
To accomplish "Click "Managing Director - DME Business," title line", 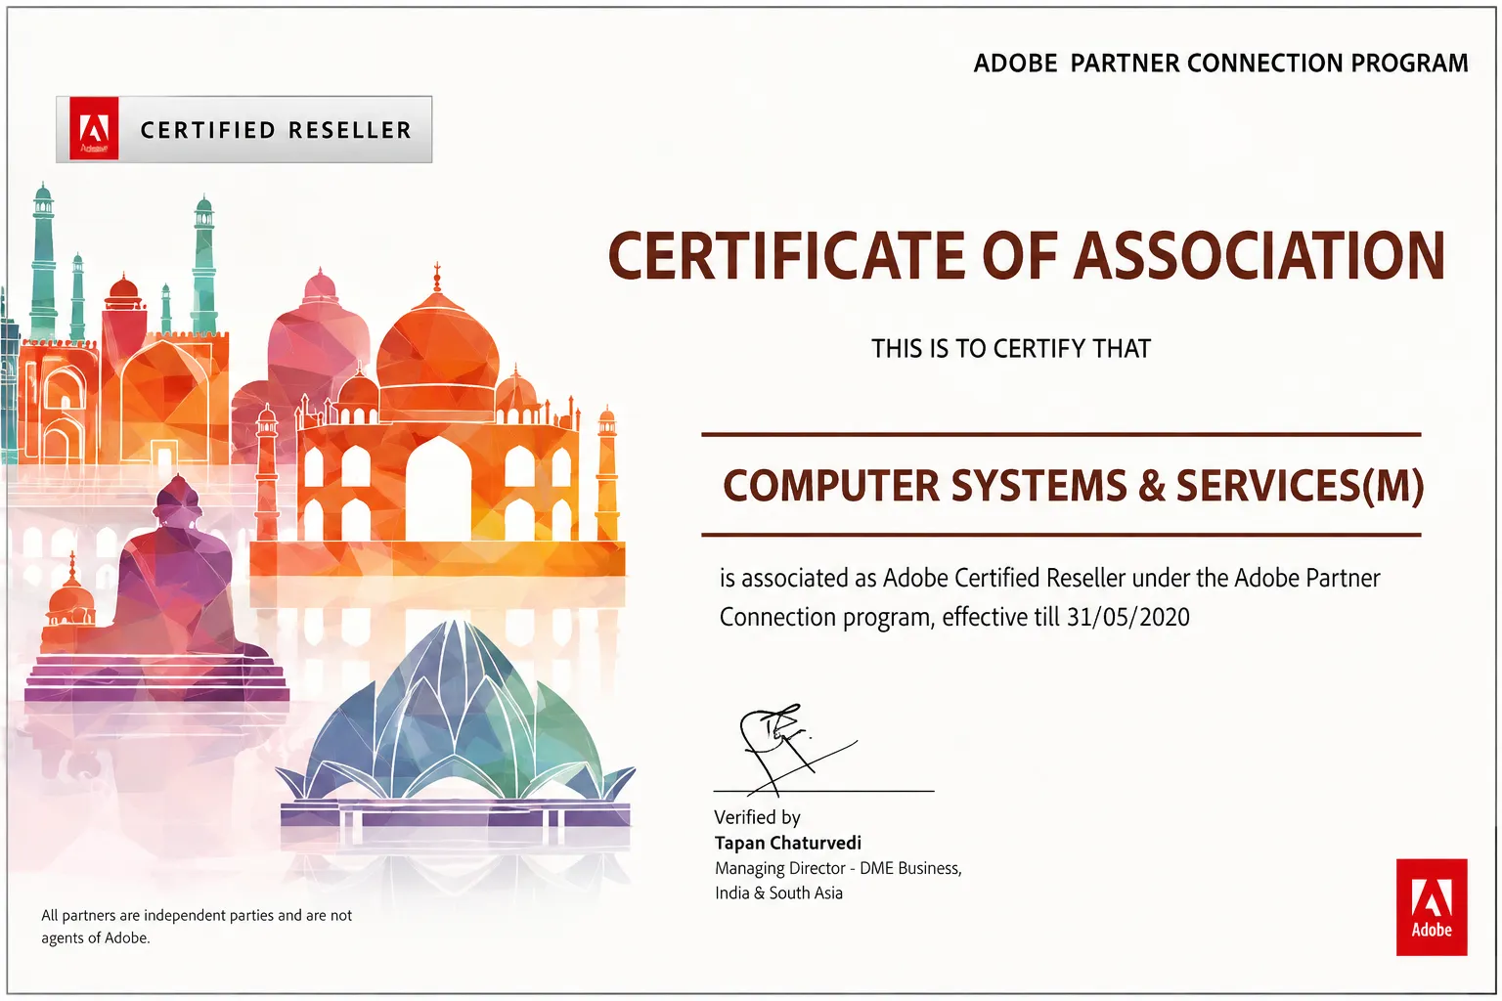I will click(x=838, y=868).
